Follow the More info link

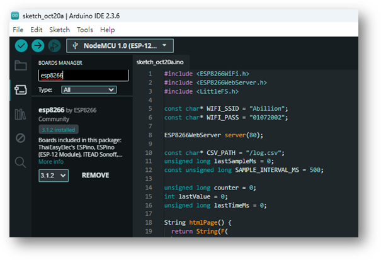click(x=51, y=162)
